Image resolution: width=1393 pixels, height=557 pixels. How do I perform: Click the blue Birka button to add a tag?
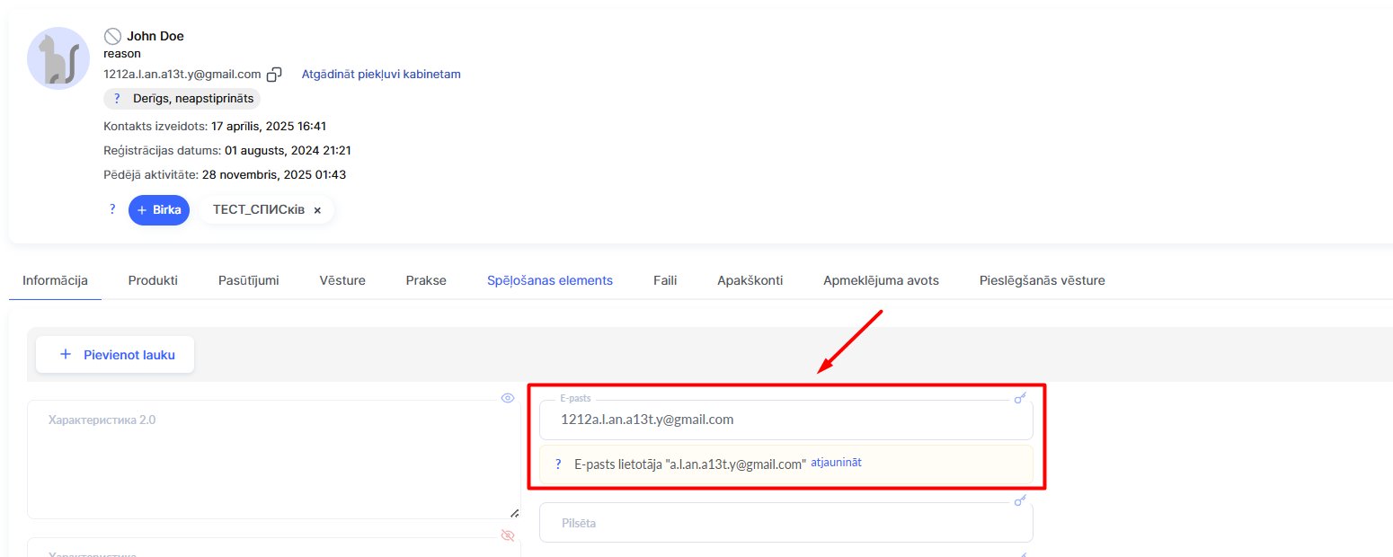tap(159, 209)
